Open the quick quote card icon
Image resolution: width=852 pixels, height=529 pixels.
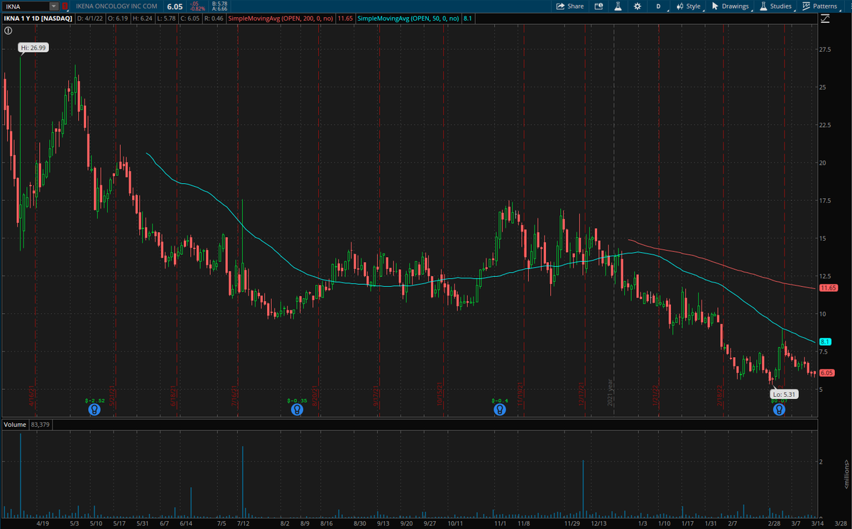coord(599,6)
